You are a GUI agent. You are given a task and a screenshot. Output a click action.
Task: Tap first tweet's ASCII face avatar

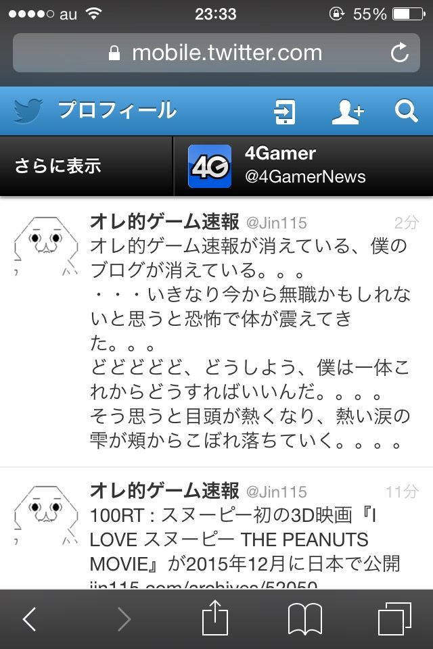coord(45,246)
